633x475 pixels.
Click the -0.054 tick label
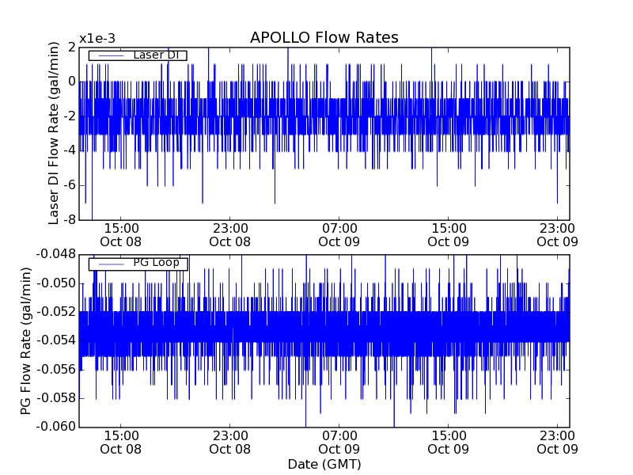tap(56, 340)
